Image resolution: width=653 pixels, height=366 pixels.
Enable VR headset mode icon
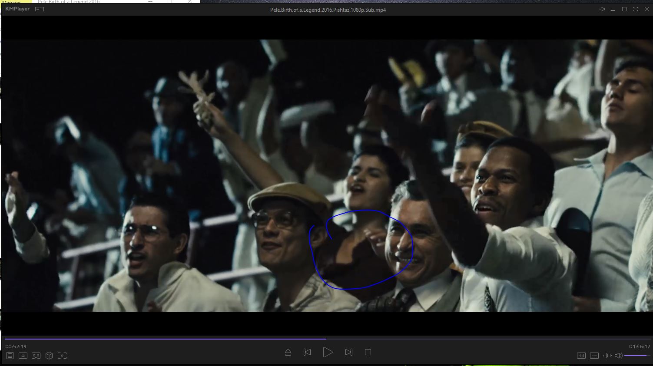coord(36,356)
